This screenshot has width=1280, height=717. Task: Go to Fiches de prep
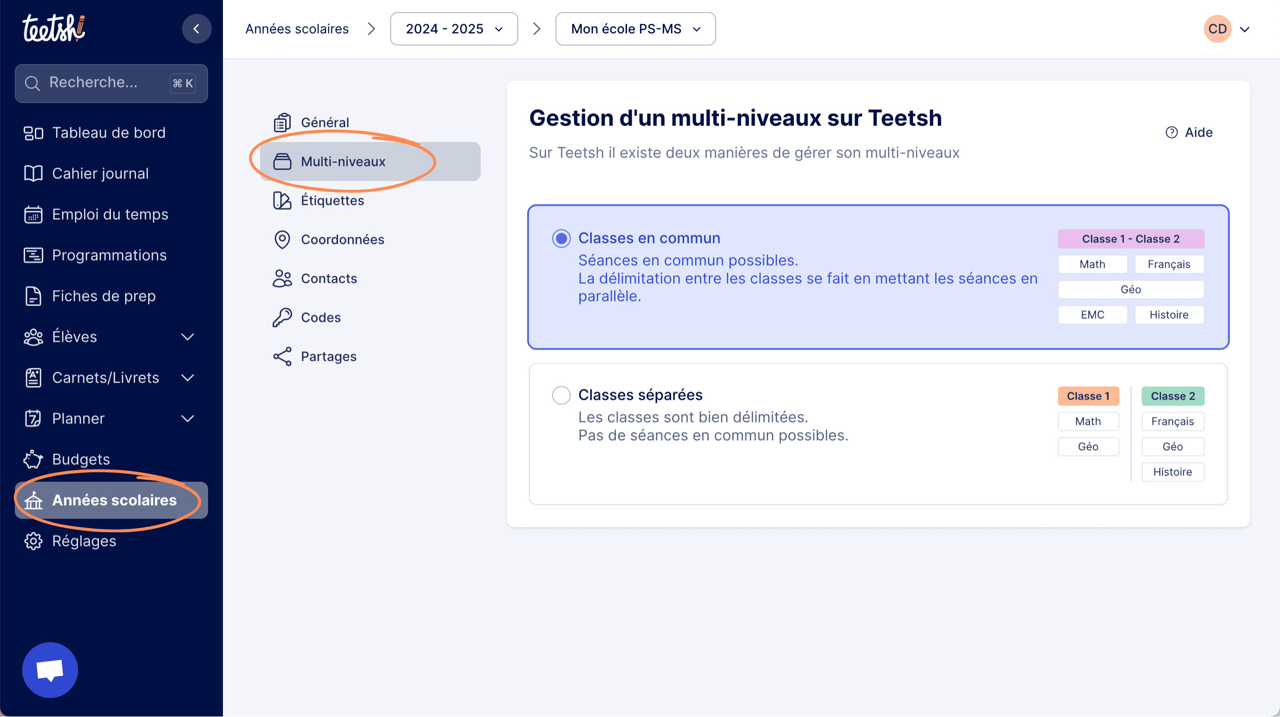coord(111,296)
